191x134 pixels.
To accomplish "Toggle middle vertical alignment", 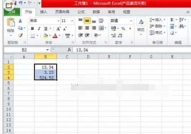I will pos(87,20).
